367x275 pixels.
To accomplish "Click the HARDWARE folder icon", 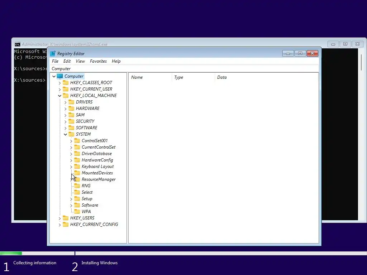I will pos(71,108).
